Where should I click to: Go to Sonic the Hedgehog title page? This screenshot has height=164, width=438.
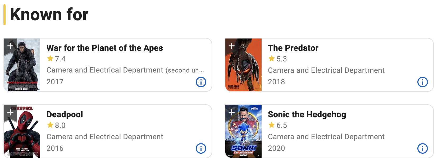307,114
